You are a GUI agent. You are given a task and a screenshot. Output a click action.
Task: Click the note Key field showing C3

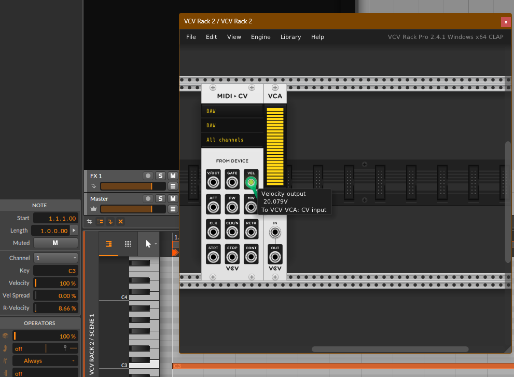55,271
